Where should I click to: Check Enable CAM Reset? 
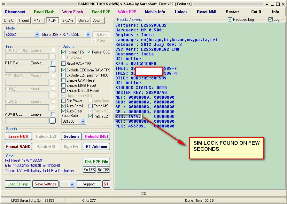pyautogui.click(x=64, y=80)
